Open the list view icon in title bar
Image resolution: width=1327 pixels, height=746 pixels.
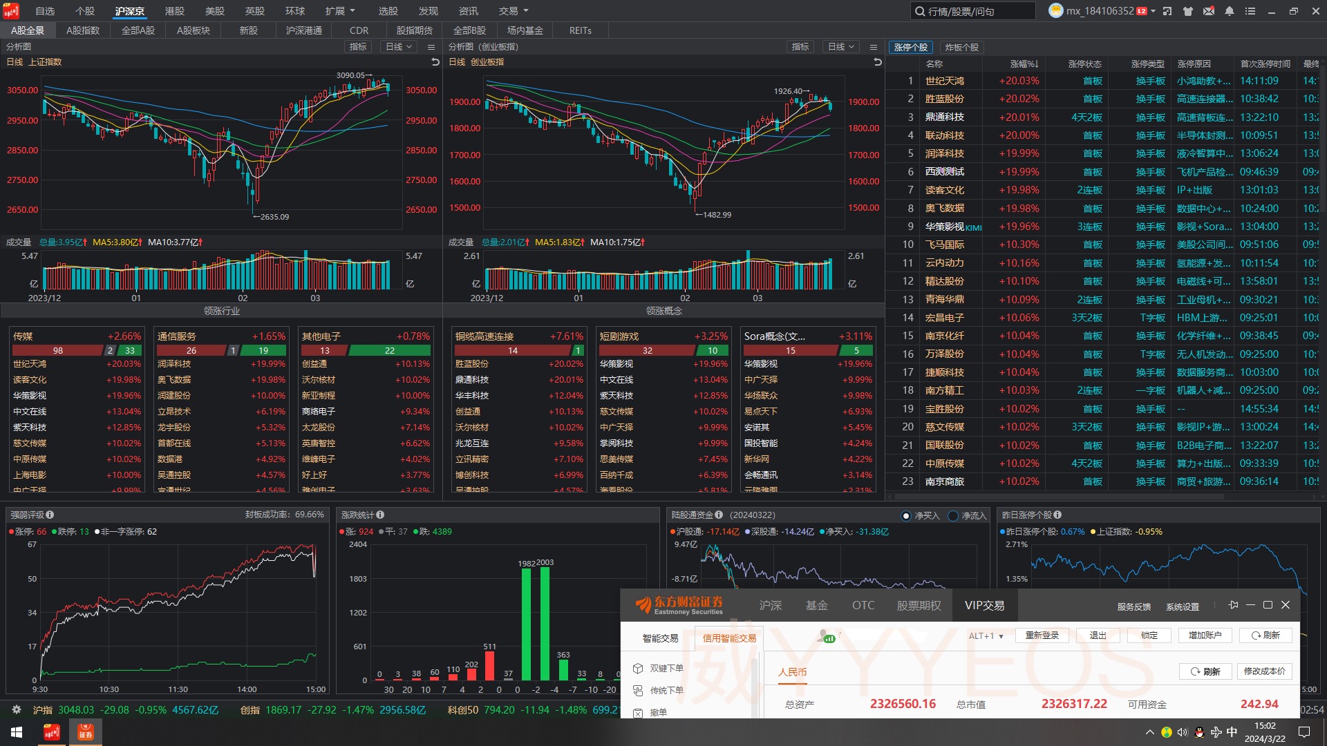(1250, 11)
